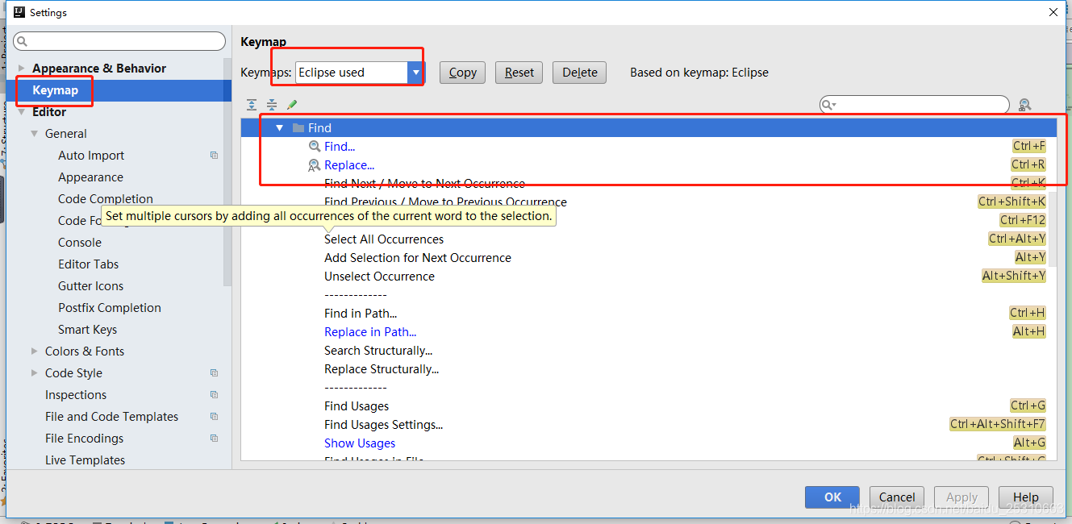Select Replace Structurally... action

[x=382, y=369]
